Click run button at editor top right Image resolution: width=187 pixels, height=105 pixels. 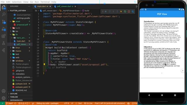[136, 6]
